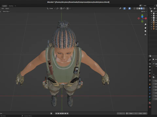Expand the first mesh object in outliner
Viewport: 157px width, 117px height.
pyautogui.click(x=151, y=22)
